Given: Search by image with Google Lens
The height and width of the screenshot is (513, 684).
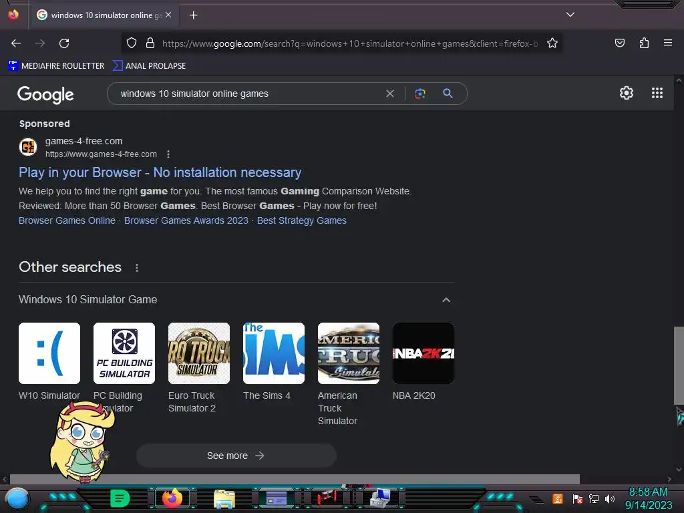Looking at the screenshot, I should pyautogui.click(x=420, y=94).
